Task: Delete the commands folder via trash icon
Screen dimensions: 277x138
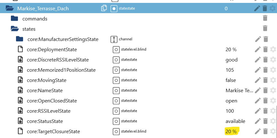Action: point(265,18)
